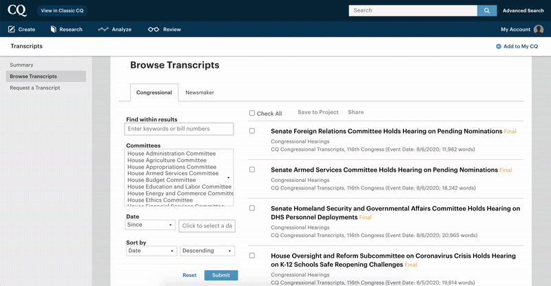Screen dimensions: 551x286
Task: Click the Research book icon
Action: click(x=53, y=30)
